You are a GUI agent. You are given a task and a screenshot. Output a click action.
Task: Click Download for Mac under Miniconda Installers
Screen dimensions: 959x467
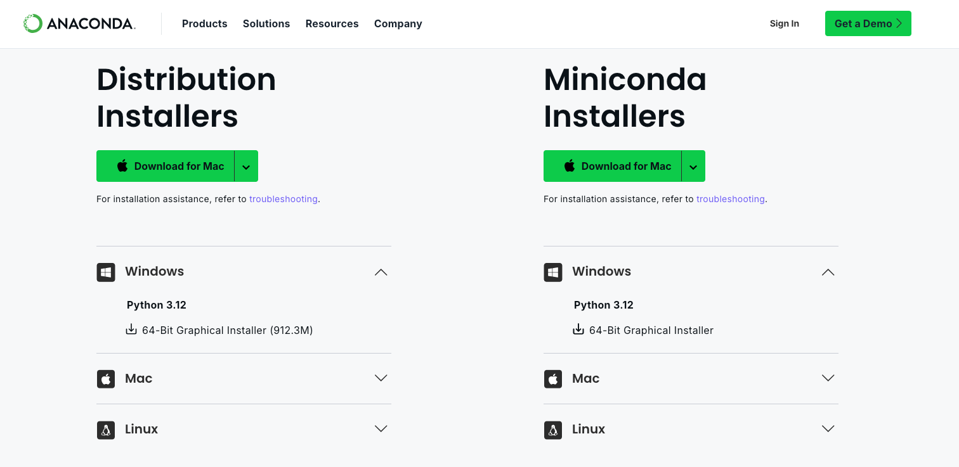(x=613, y=166)
